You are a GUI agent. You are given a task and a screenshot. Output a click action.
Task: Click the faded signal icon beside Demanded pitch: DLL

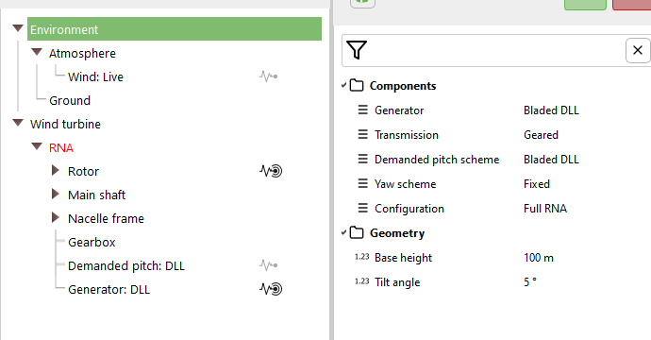(269, 265)
